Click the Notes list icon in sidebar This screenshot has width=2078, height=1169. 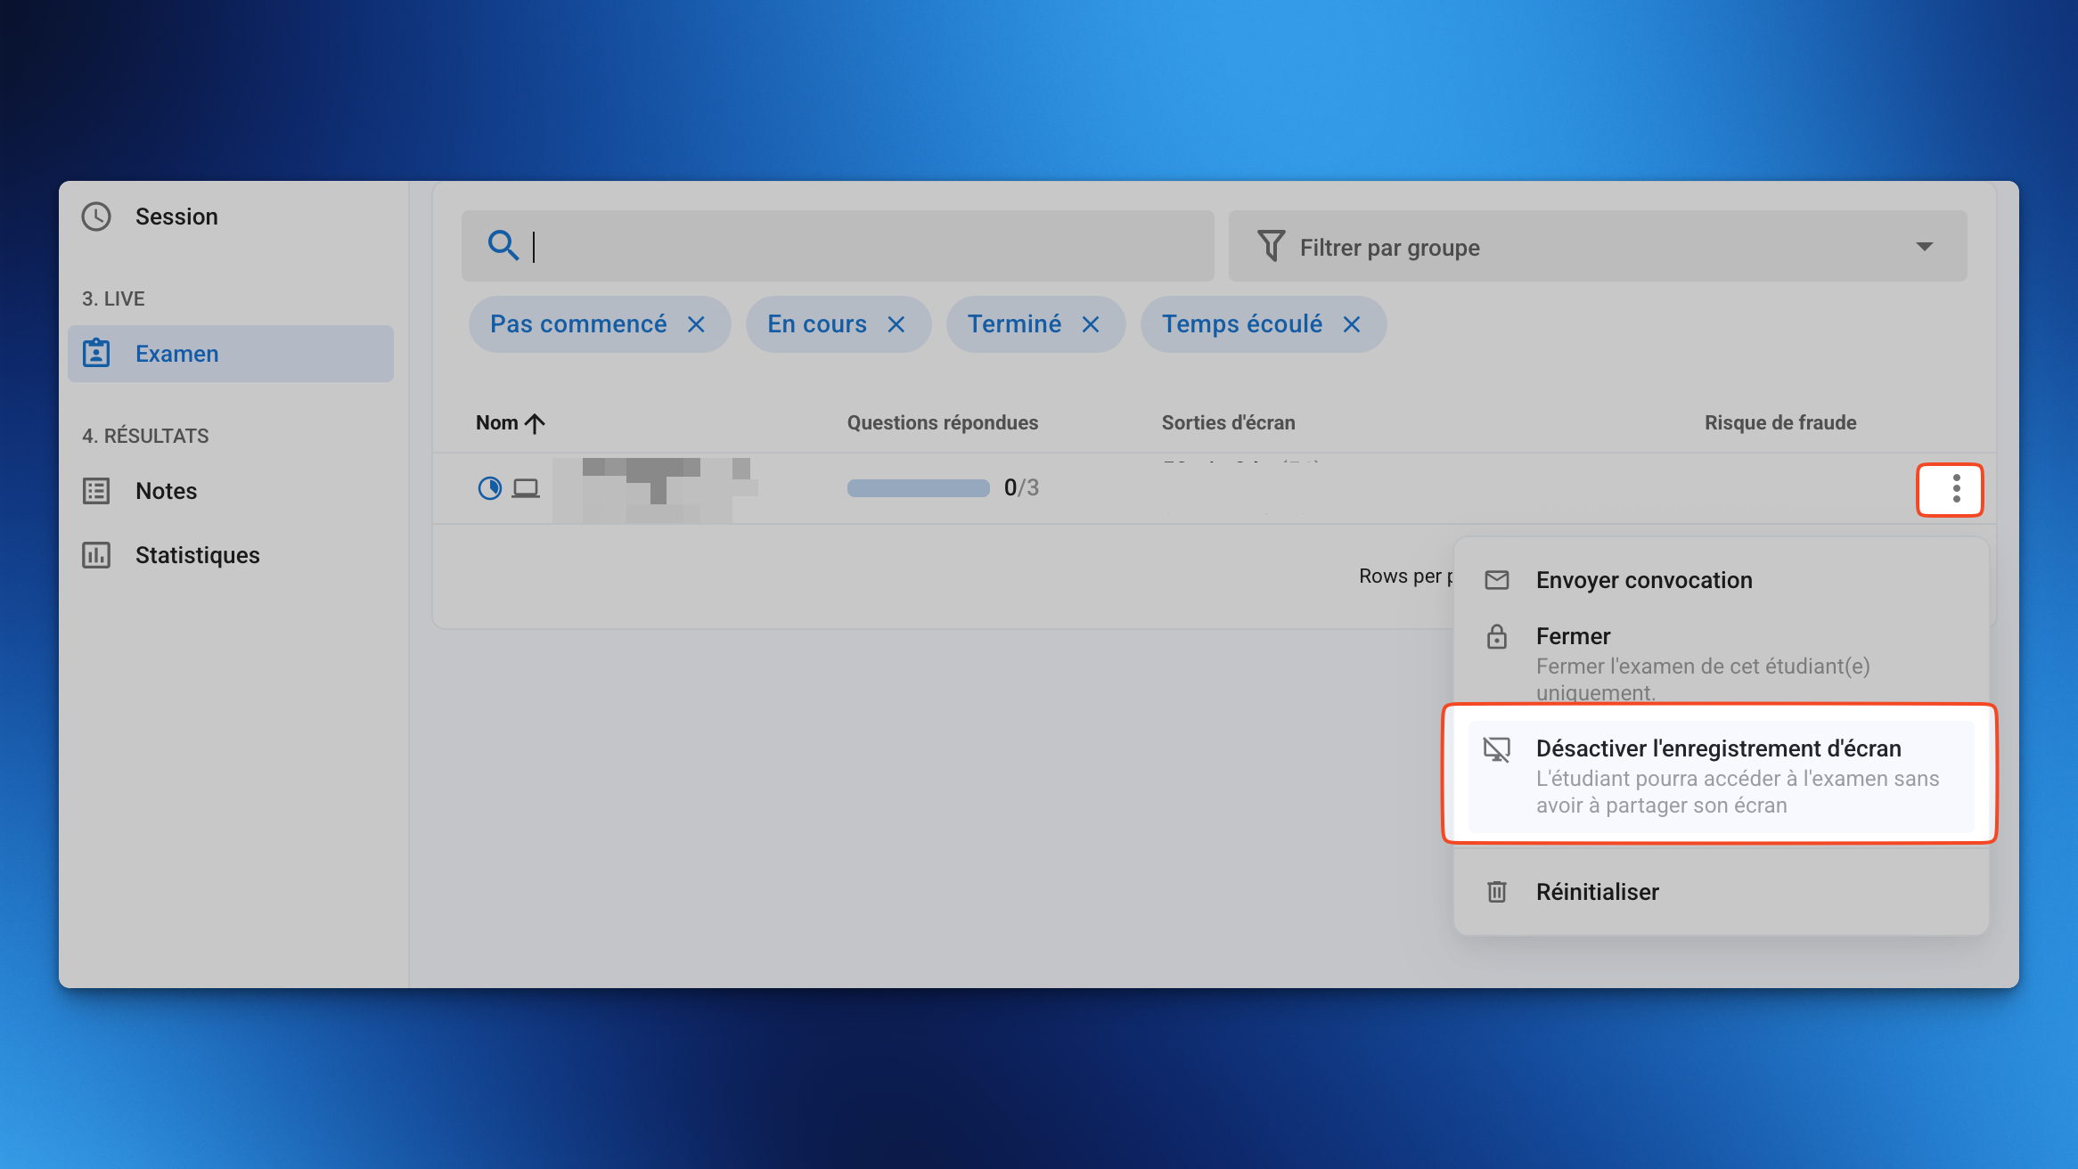(96, 491)
